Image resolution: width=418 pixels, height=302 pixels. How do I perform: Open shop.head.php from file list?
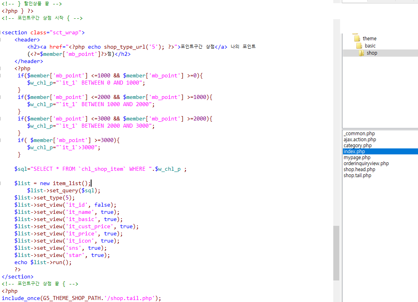359,170
